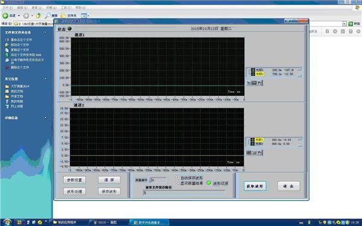Click the 参数设置 button
The height and width of the screenshot is (226, 362).
click(x=75, y=180)
